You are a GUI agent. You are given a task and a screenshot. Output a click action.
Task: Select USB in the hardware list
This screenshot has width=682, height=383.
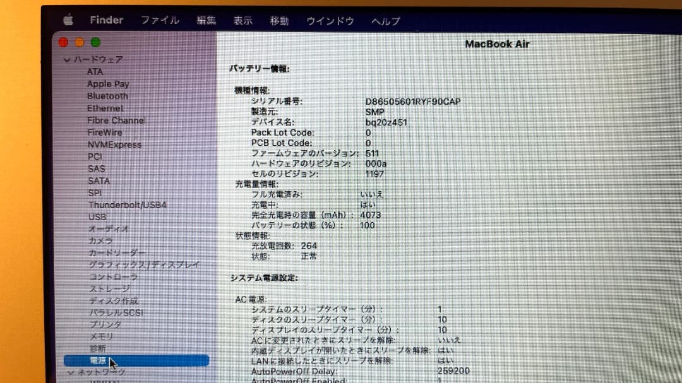(x=97, y=216)
